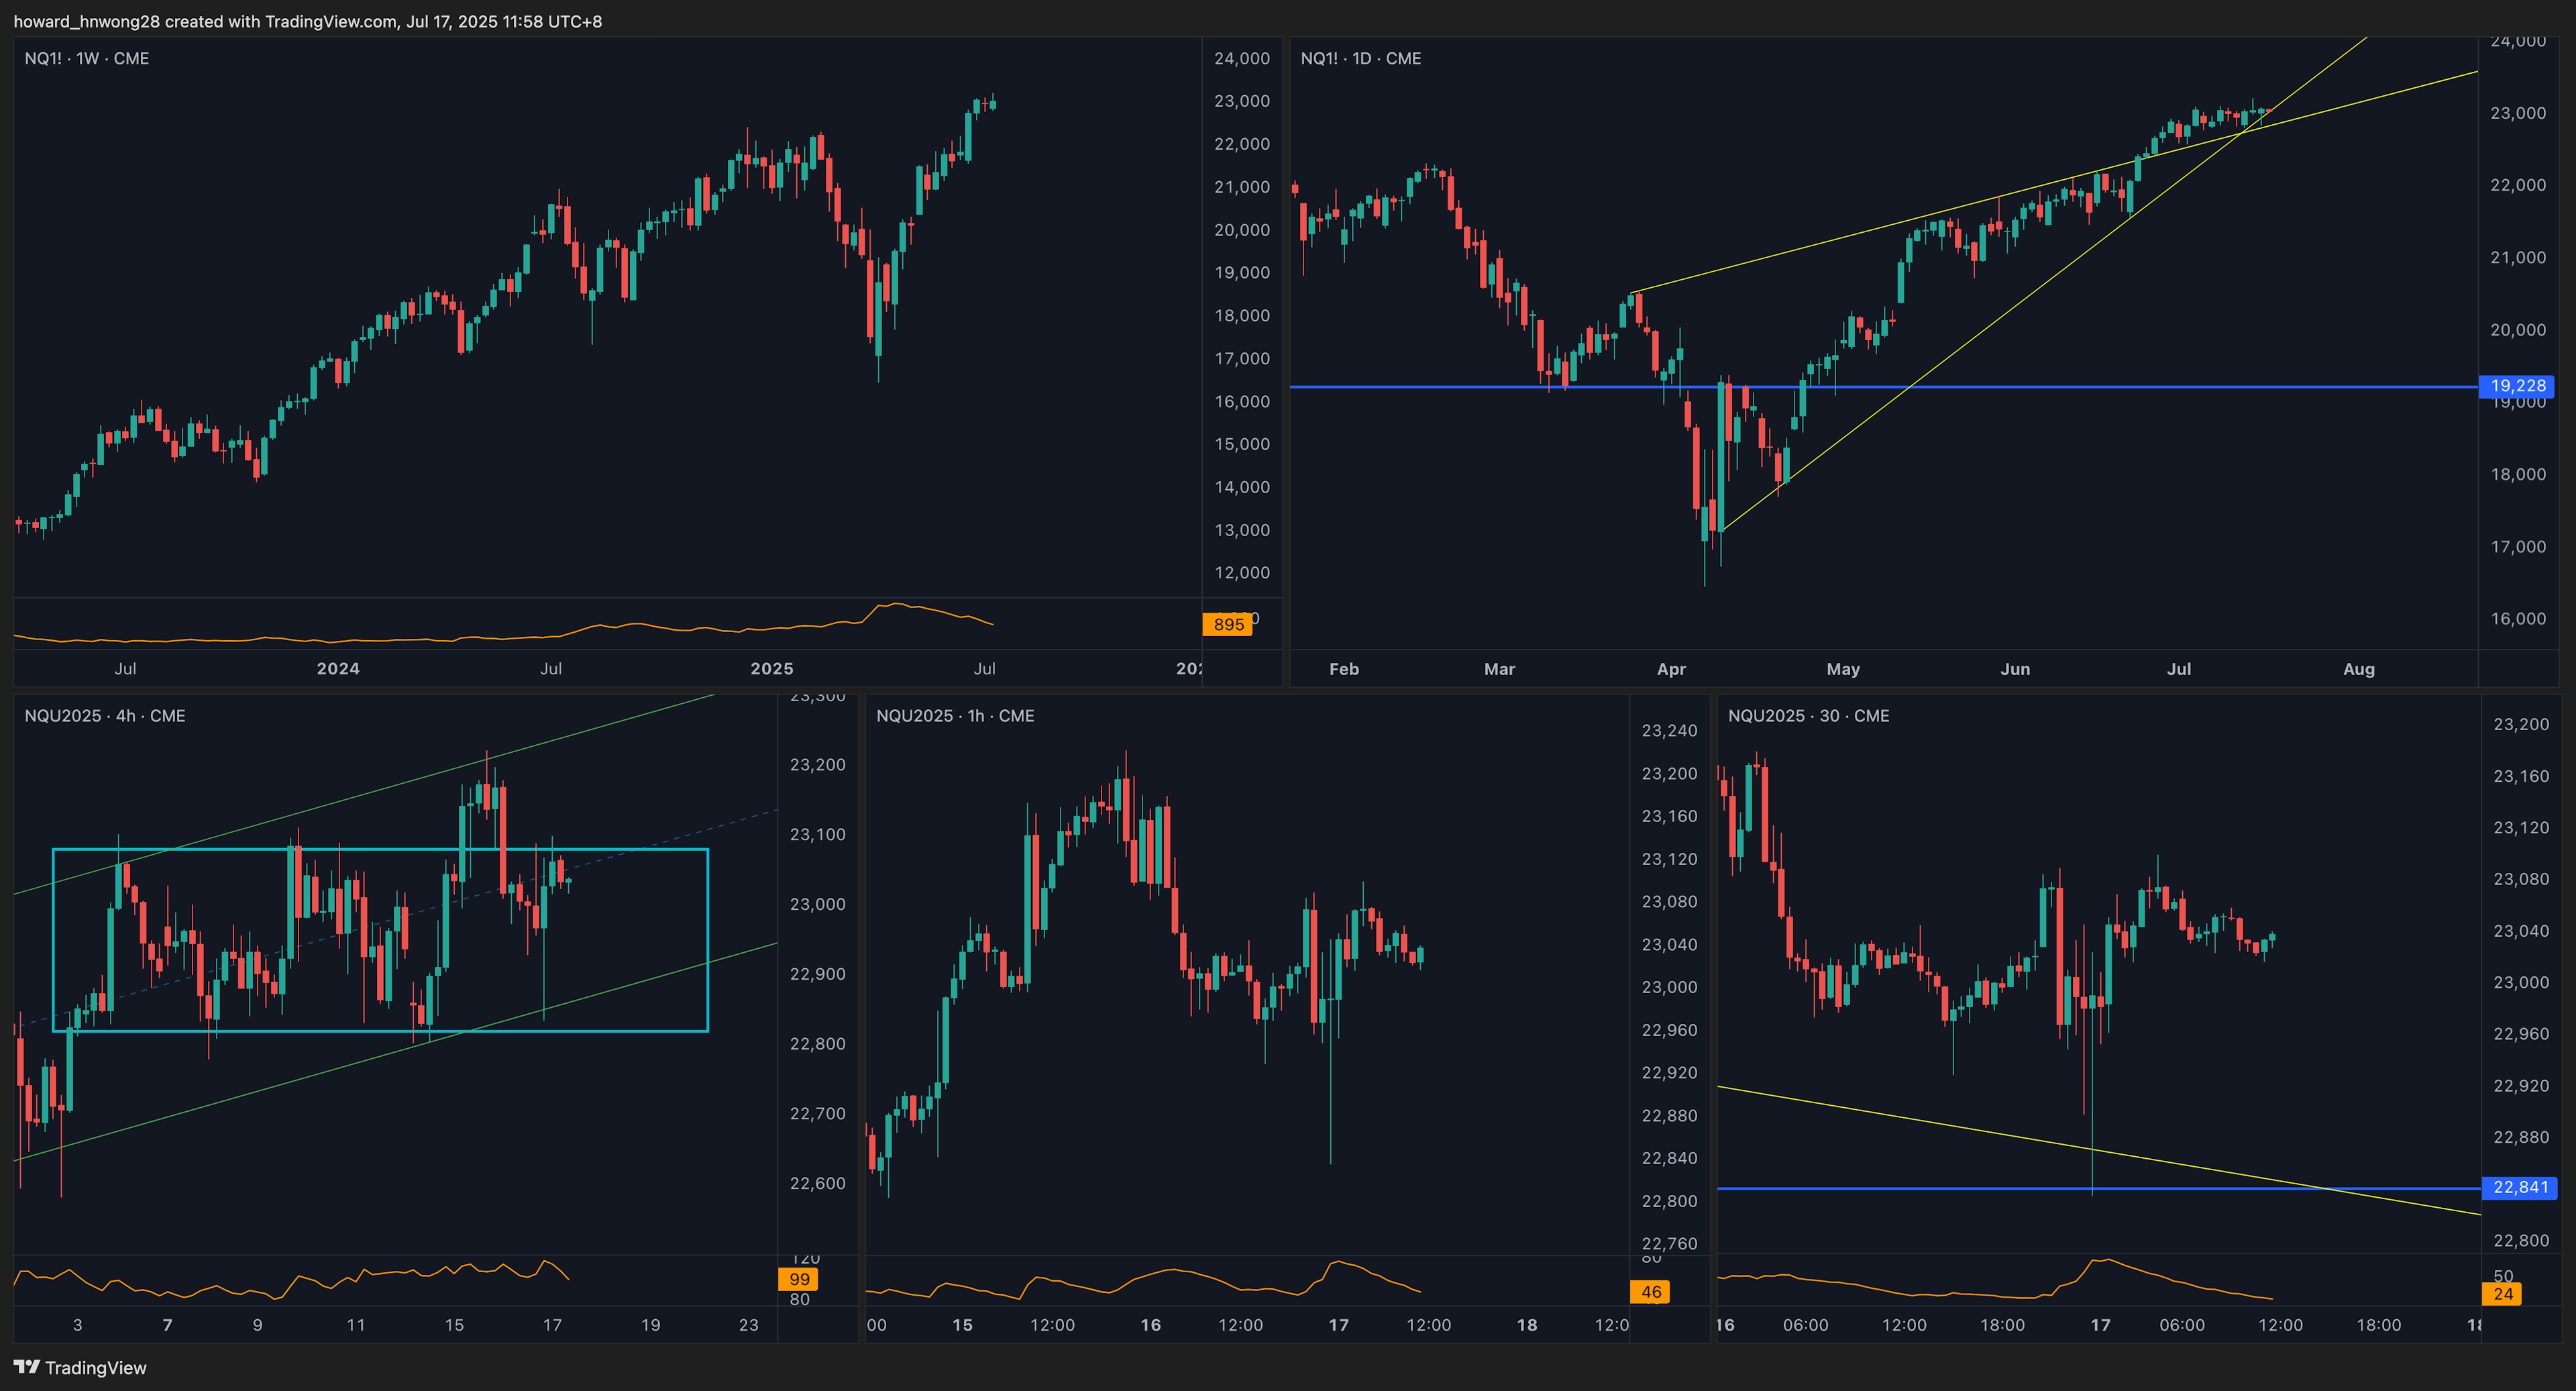Image resolution: width=2576 pixels, height=1391 pixels.
Task: Click 17,000 on the weekly chart price axis
Action: tap(1242, 358)
